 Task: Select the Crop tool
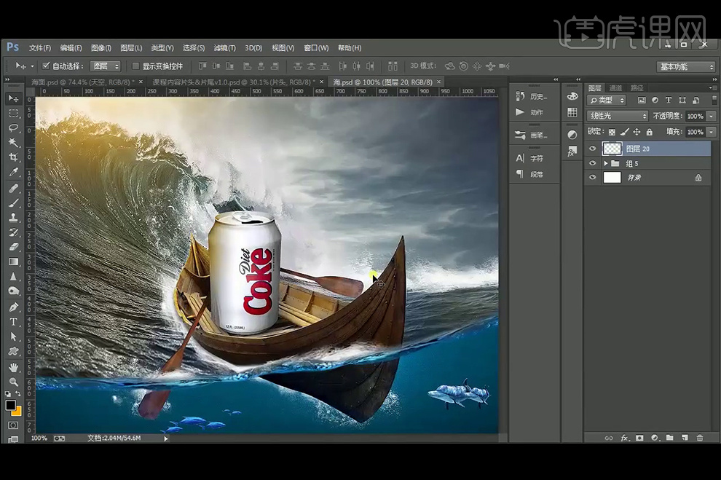pos(13,157)
